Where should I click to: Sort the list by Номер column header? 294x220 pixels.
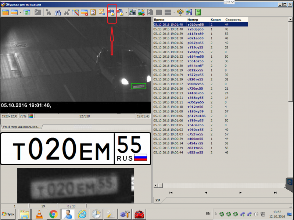coord(193,19)
